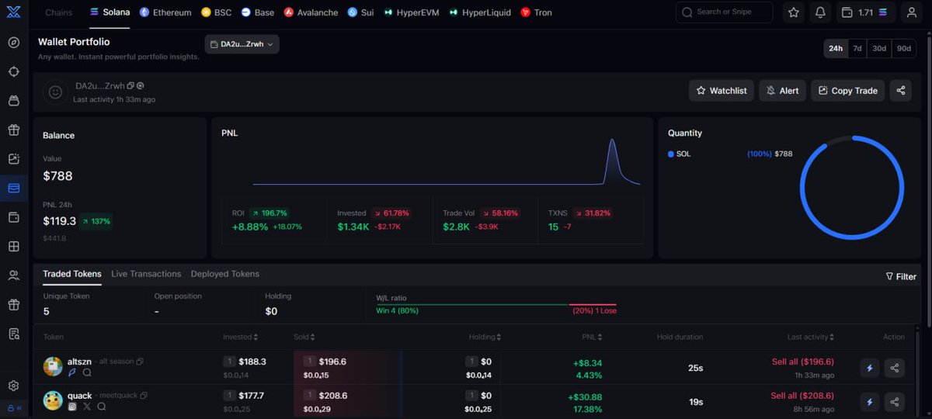The image size is (932, 419).
Task: Switch to HyperEVM chain tab
Action: tap(412, 12)
